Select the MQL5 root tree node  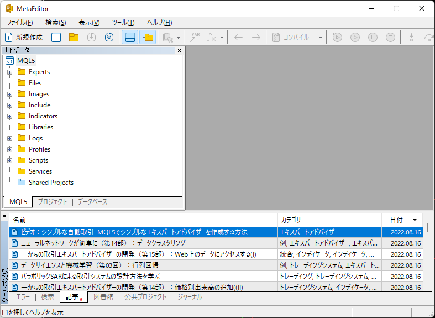pyautogui.click(x=26, y=60)
